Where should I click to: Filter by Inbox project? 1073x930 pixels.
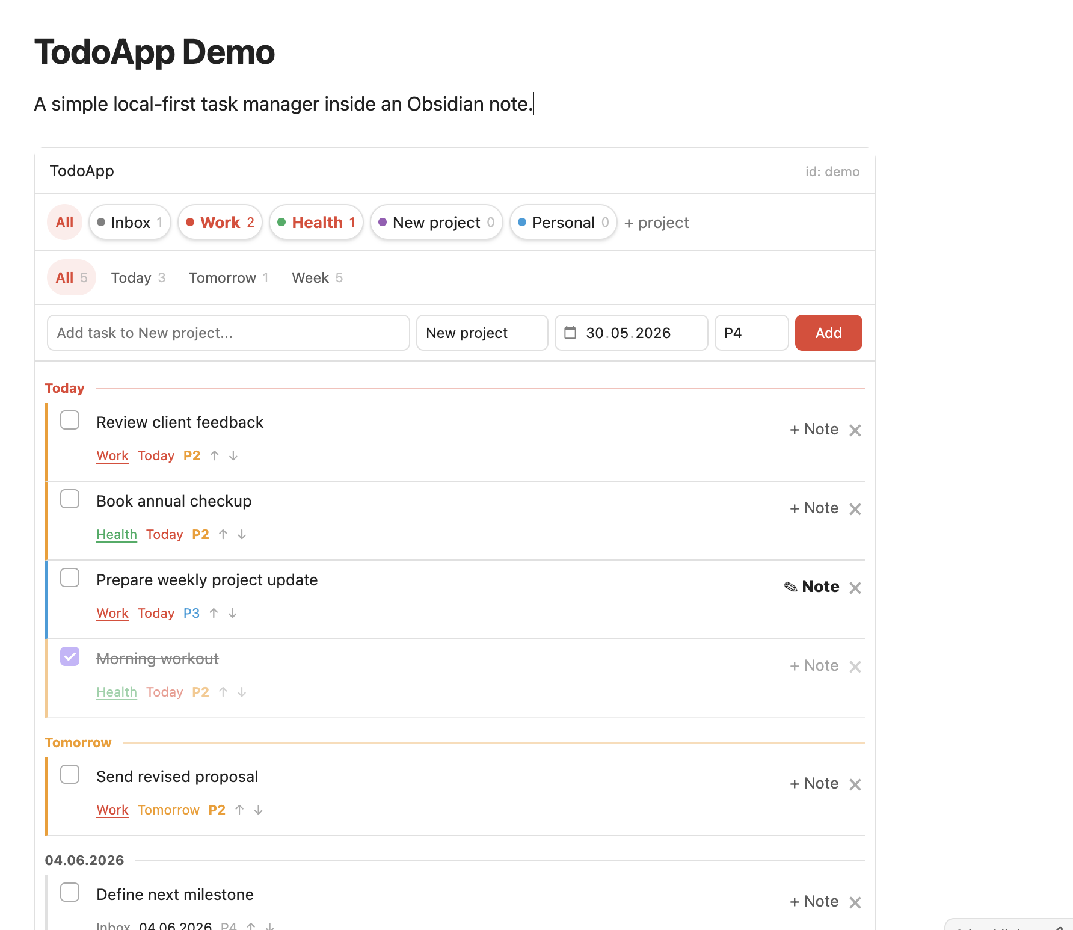coord(130,223)
